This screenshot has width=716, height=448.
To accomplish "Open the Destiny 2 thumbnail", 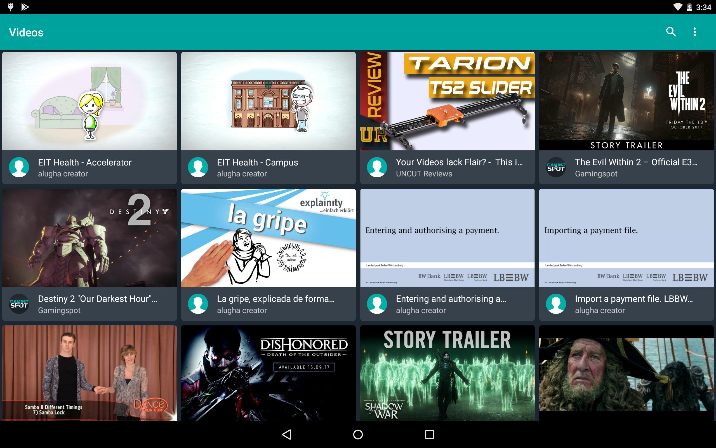I will click(89, 238).
